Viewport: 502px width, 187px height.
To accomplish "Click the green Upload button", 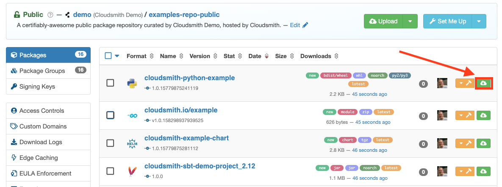I will pos(383,21).
